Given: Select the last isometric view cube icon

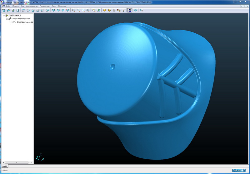Looking at the screenshot, I should pos(68,10).
